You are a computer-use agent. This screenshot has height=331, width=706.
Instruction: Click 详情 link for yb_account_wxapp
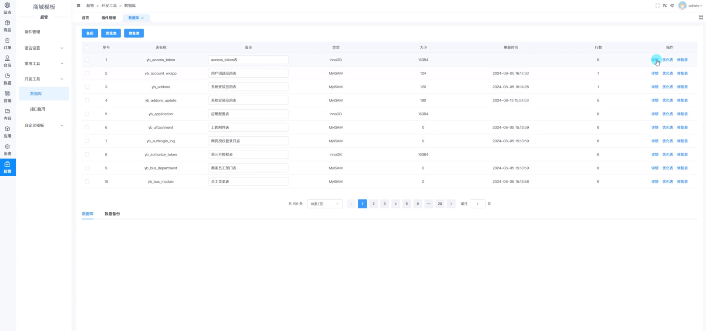tap(654, 73)
